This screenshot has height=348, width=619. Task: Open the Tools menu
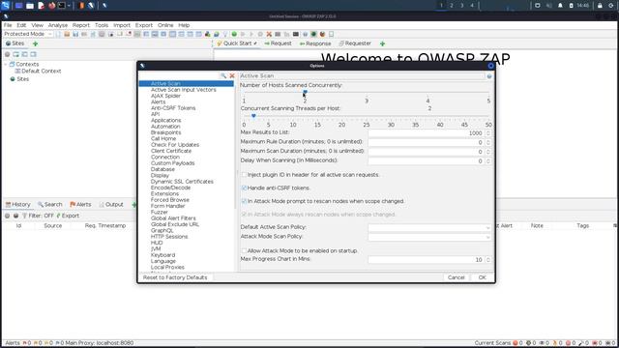click(102, 25)
